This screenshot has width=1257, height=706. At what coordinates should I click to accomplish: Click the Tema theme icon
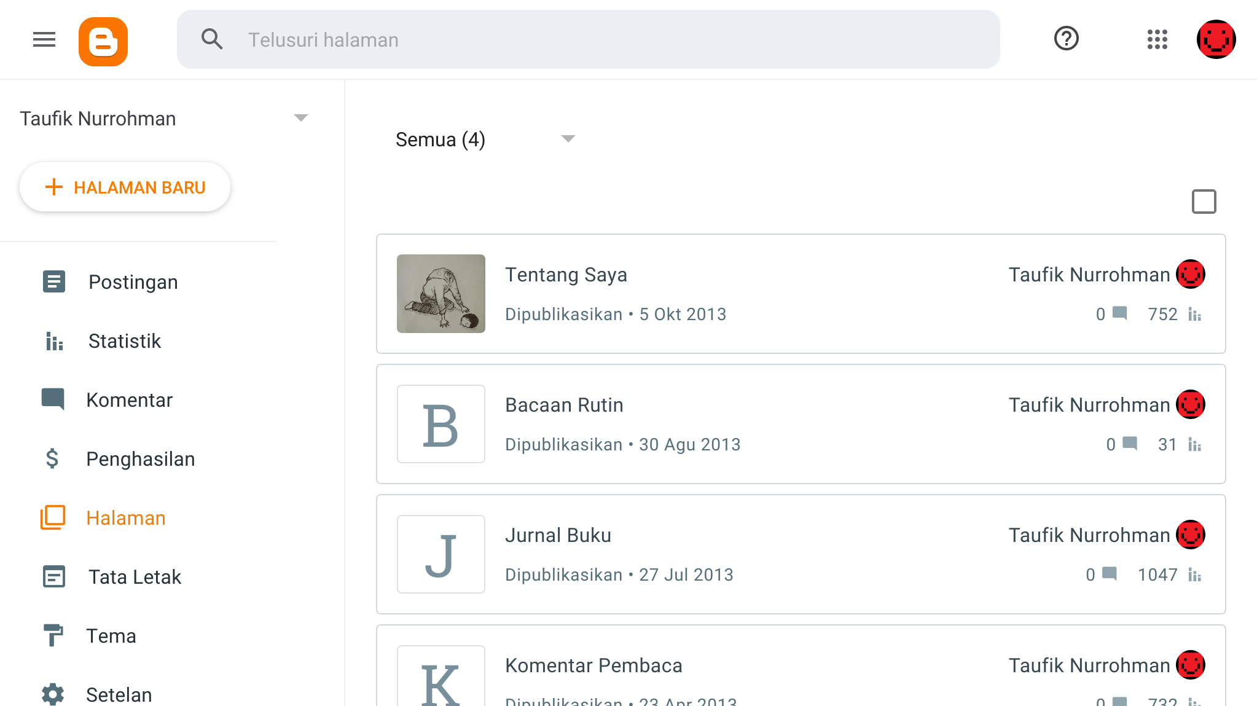point(53,635)
